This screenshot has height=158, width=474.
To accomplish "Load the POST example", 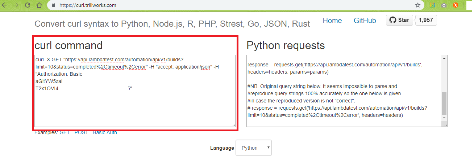I will pyautogui.click(x=81, y=132).
